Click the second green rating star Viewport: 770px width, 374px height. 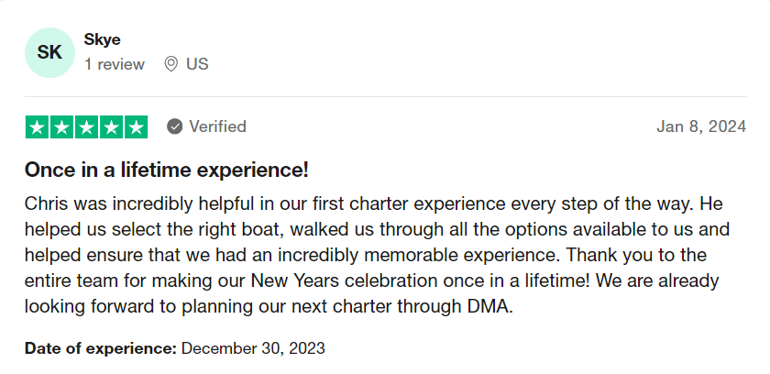pos(62,127)
